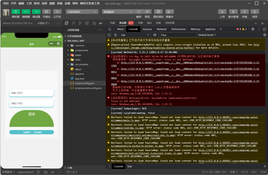
Task: Switch to the Network tab
Action: point(161,29)
